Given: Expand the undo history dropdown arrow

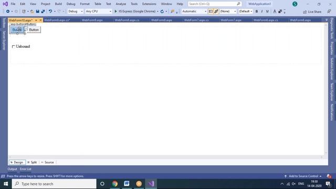Looking at the screenshot, I should [x=55, y=12].
